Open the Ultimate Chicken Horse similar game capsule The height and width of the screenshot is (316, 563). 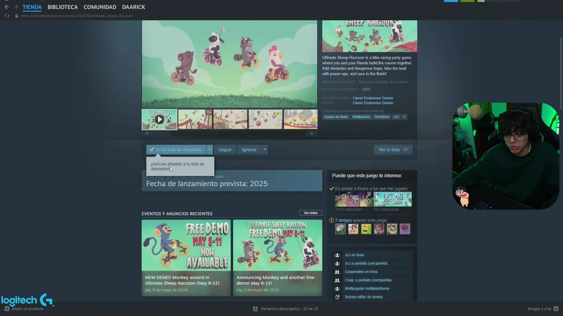coord(393,199)
